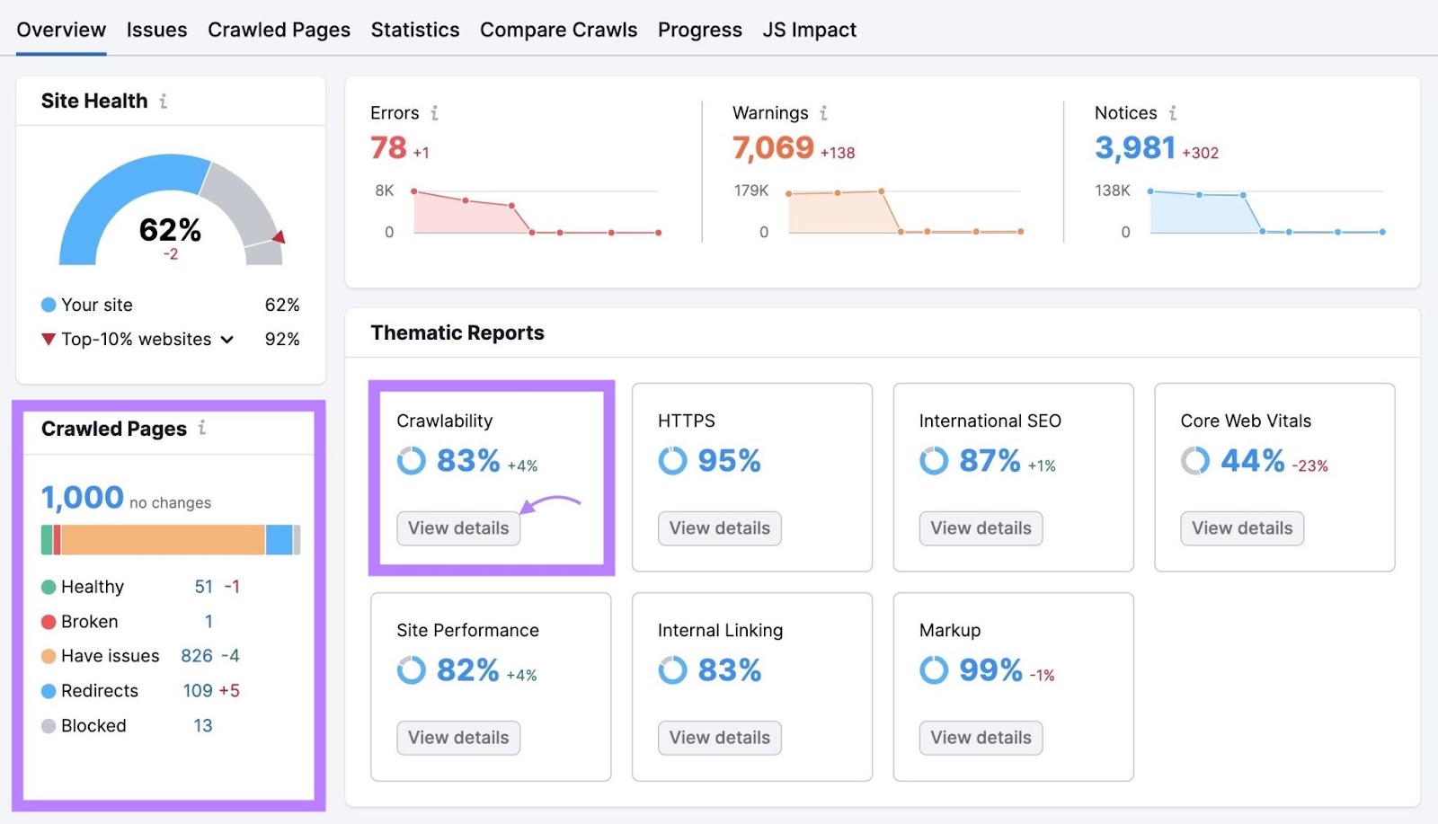Viewport: 1438px width, 824px height.
Task: Click the Warnings info icon
Action: (x=825, y=113)
